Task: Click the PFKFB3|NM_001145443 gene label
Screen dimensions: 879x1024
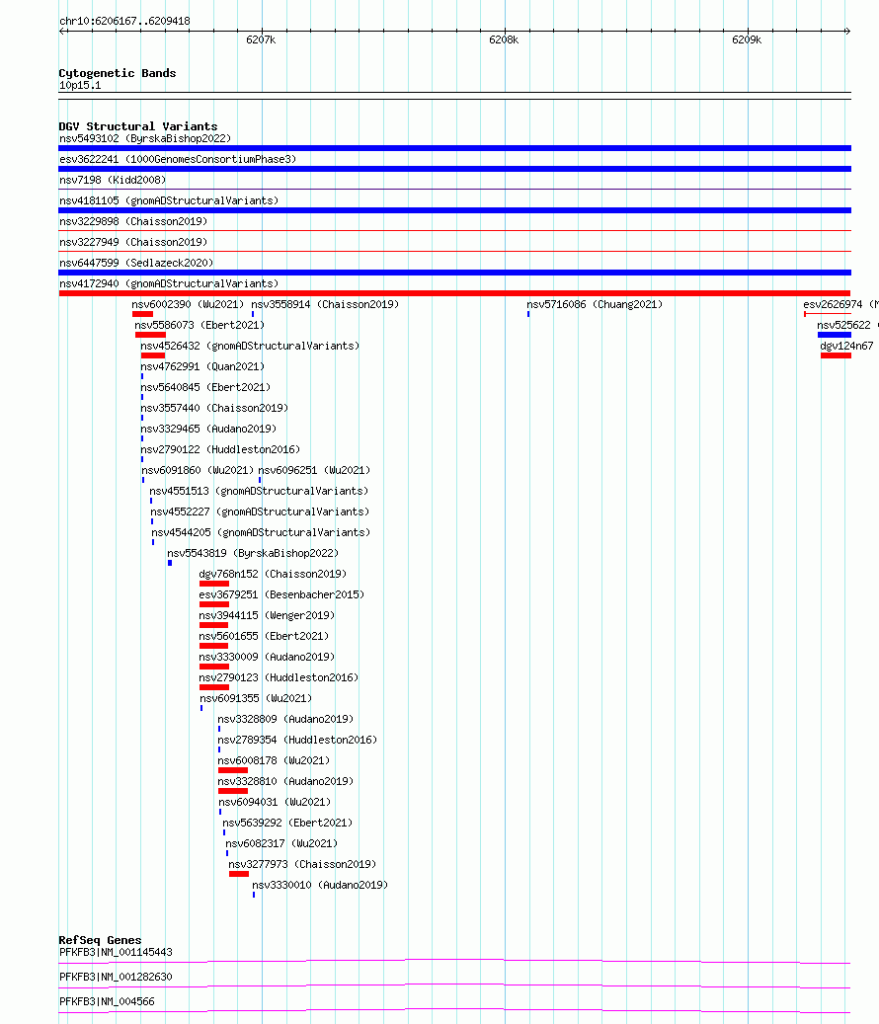Action: click(116, 952)
